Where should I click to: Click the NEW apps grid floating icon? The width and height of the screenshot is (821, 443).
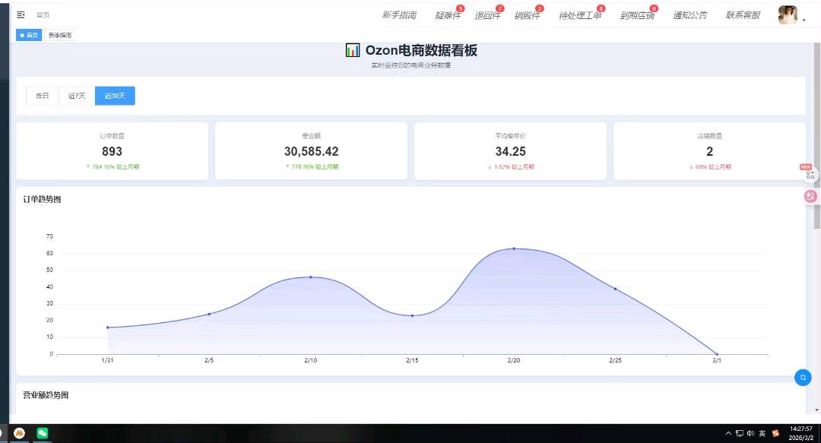pos(810,175)
